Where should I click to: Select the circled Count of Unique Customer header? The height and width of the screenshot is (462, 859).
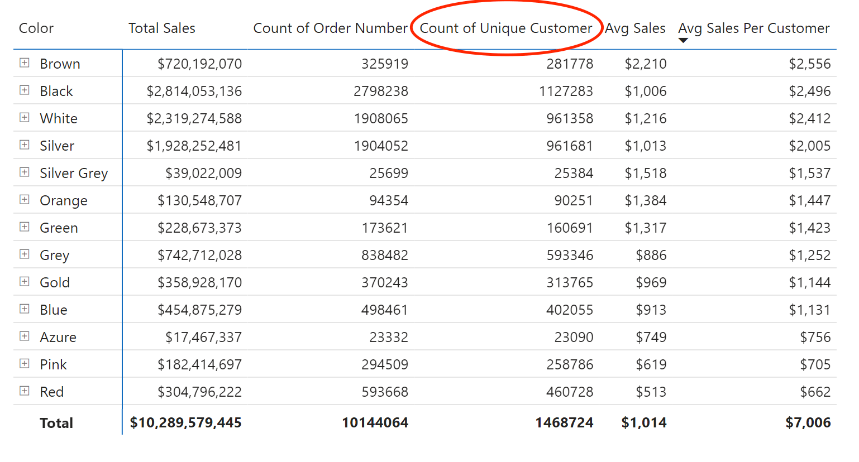coord(506,28)
